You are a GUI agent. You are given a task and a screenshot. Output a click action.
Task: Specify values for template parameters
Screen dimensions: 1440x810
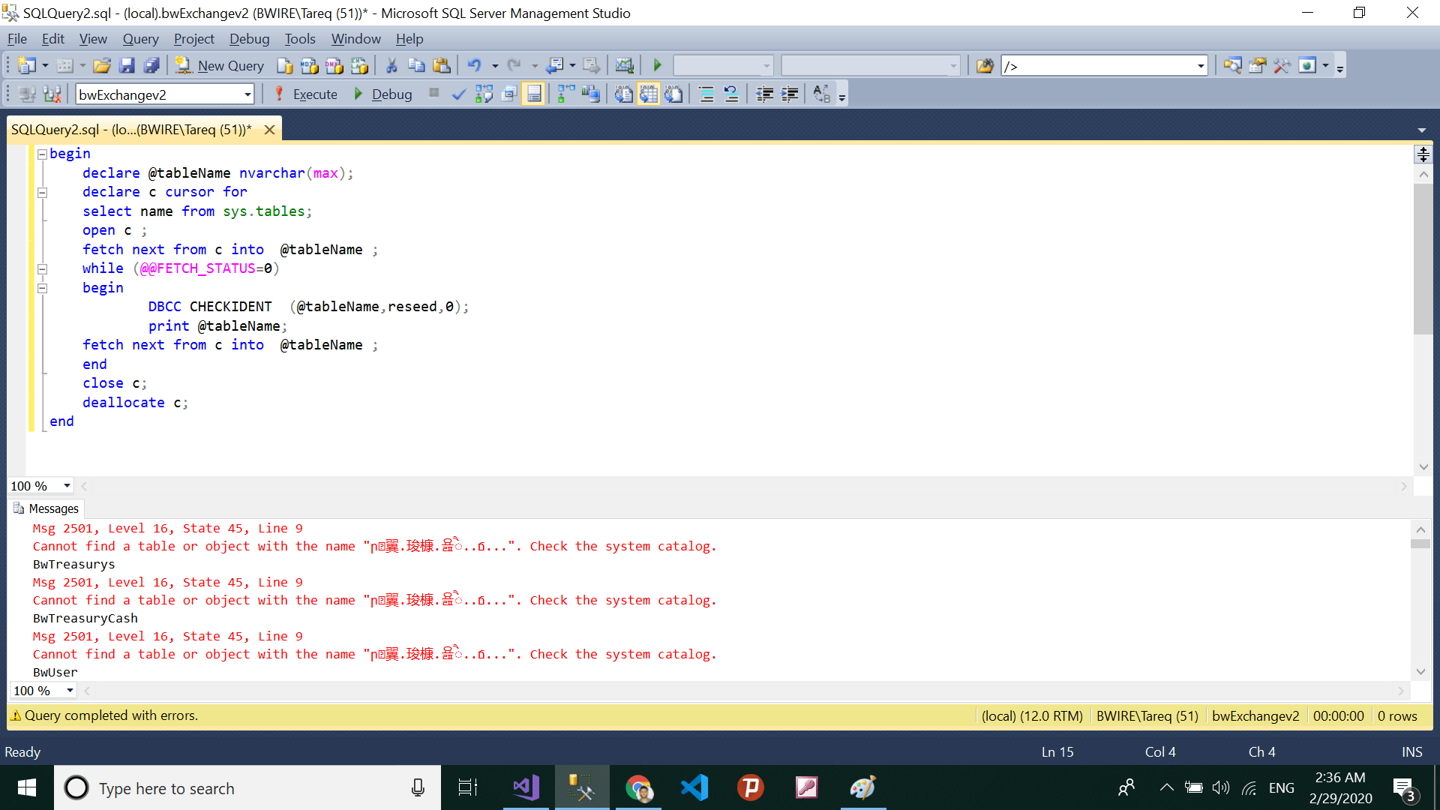tap(821, 94)
